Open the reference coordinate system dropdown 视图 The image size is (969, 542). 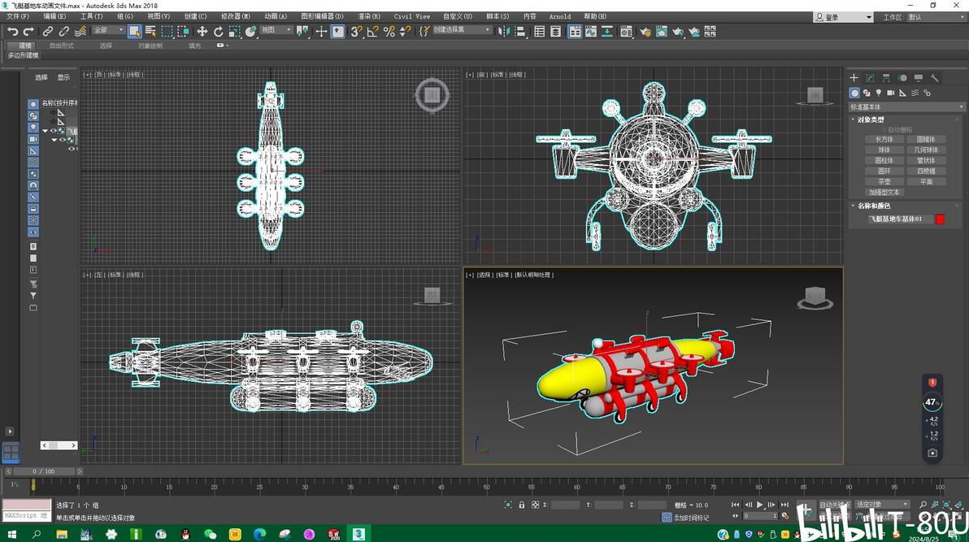276,30
